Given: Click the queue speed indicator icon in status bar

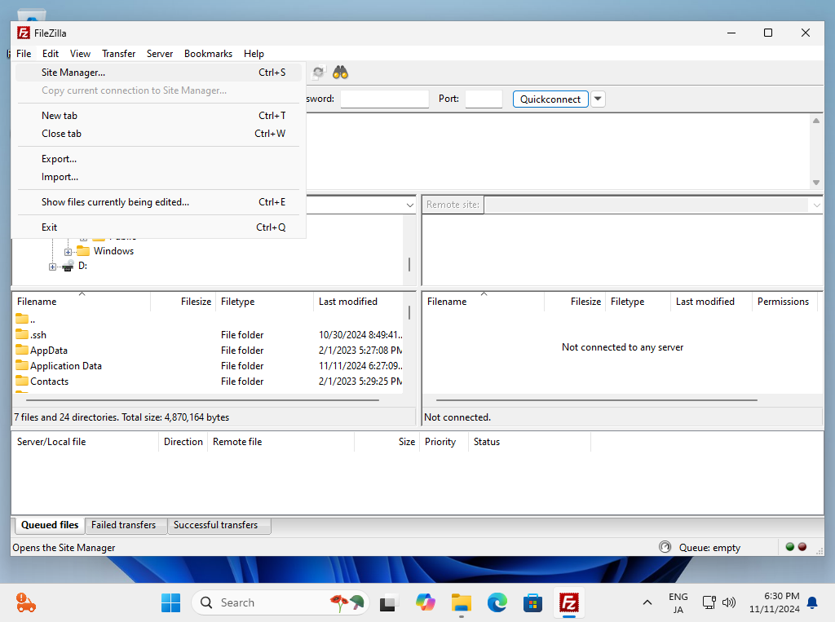Looking at the screenshot, I should (665, 547).
